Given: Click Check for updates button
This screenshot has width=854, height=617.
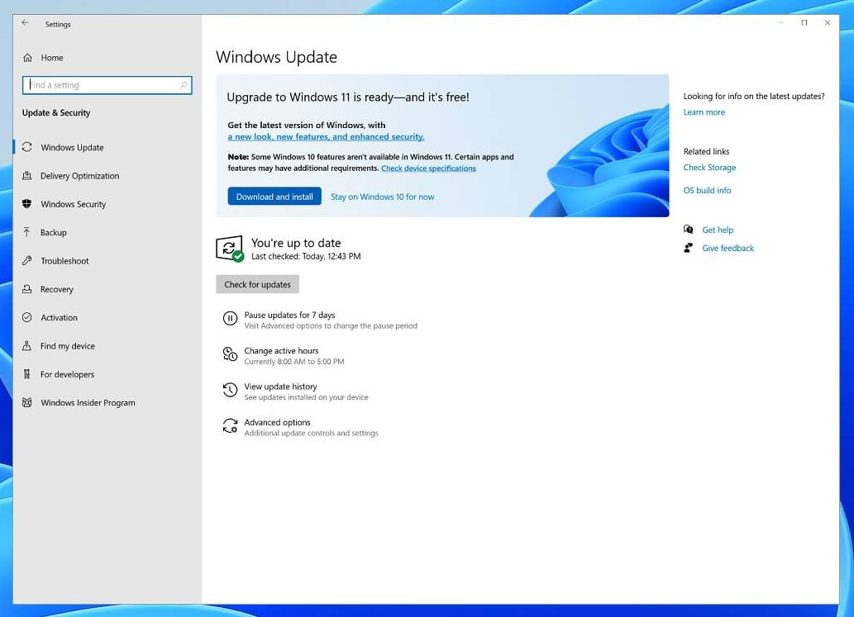Looking at the screenshot, I should [x=257, y=284].
